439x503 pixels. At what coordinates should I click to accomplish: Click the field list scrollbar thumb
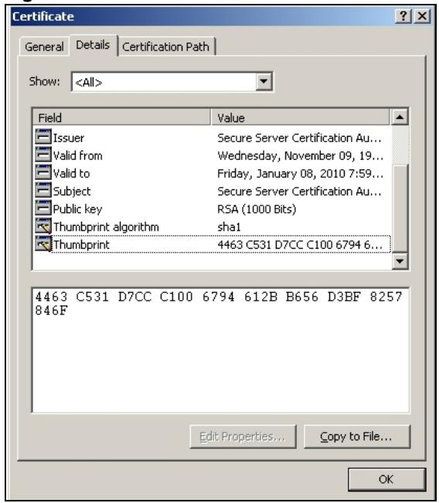tap(400, 209)
